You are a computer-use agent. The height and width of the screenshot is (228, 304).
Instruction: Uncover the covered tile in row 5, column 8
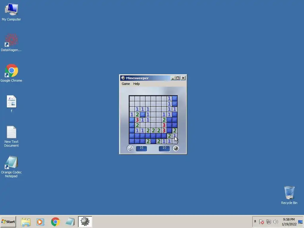pyautogui.click(x=170, y=120)
